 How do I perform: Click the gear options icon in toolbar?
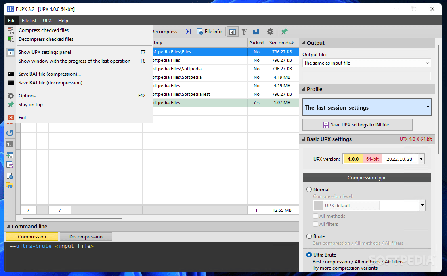pyautogui.click(x=270, y=32)
